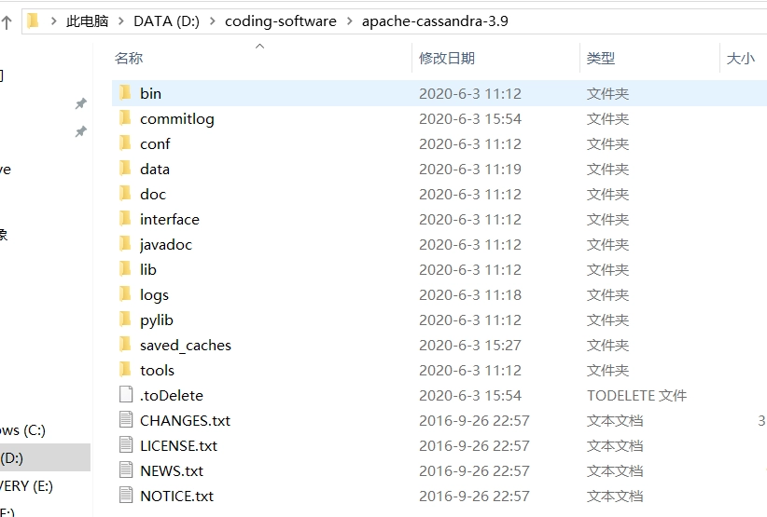Expand the chevron after DATA (D:)
The width and height of the screenshot is (767, 517).
coord(213,21)
